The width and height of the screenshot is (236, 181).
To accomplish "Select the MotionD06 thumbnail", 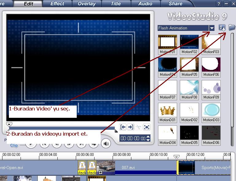I will click(211, 135).
